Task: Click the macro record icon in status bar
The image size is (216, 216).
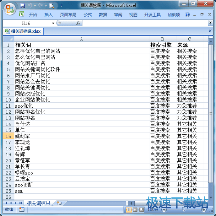Action: (22, 210)
